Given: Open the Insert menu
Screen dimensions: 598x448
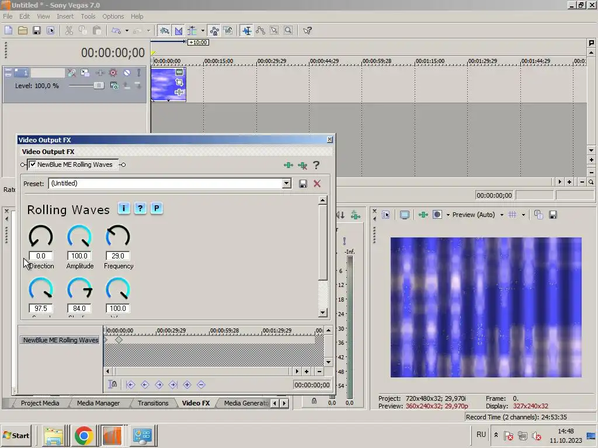Looking at the screenshot, I should pyautogui.click(x=65, y=16).
